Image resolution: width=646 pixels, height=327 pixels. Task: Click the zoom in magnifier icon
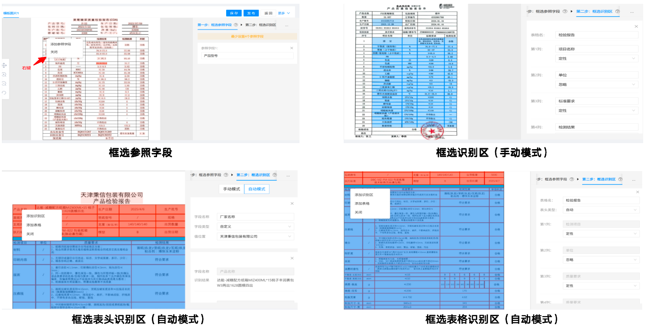click(x=4, y=74)
